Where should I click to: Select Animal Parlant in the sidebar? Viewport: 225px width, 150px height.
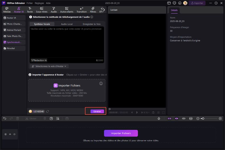click(x=14, y=30)
